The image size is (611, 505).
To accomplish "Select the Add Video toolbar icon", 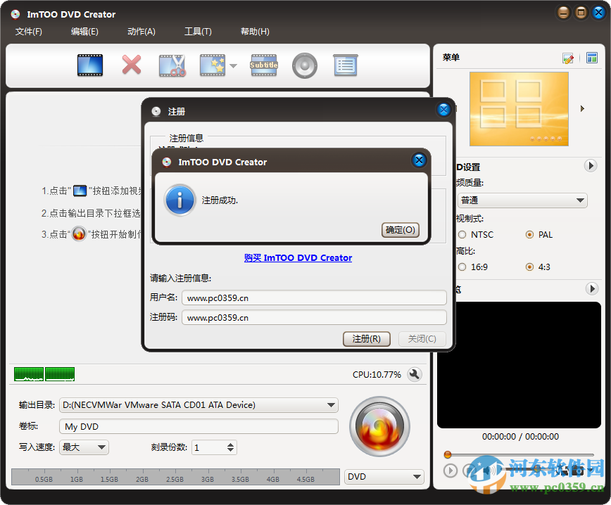I will pos(89,65).
